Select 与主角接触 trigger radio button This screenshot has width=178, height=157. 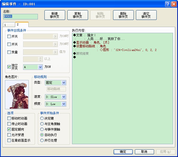pos(42,124)
